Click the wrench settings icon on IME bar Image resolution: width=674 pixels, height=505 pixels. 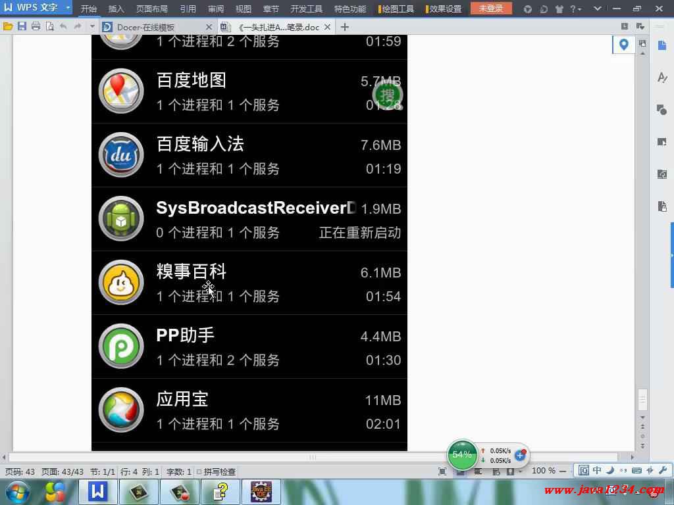point(663,470)
